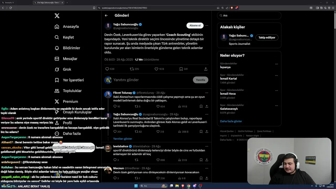Screen dimensions: 336x189
Task: Bookmark the main post showing 241
Action: click(183, 69)
